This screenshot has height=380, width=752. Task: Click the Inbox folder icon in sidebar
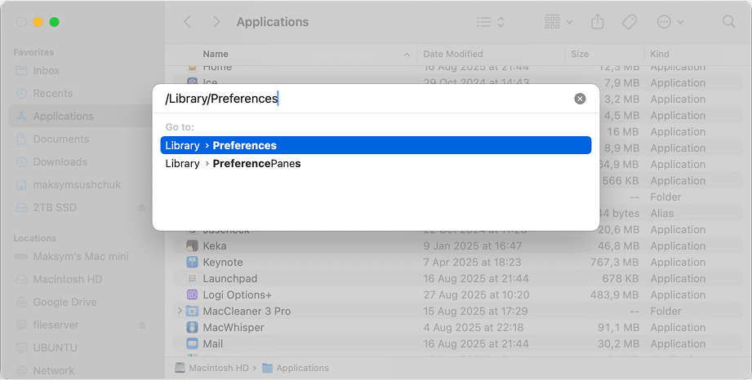[x=21, y=70]
